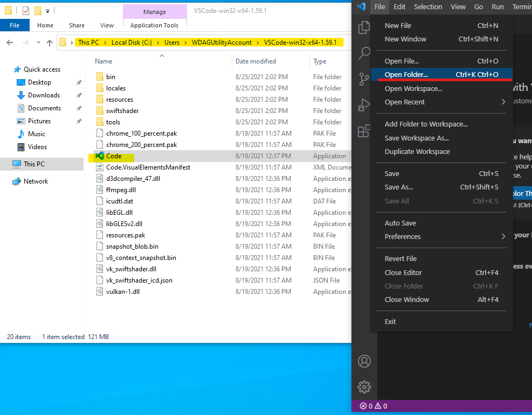The width and height of the screenshot is (532, 415).
Task: Expand the root chevron before This PC in address bar
Action: tap(72, 43)
